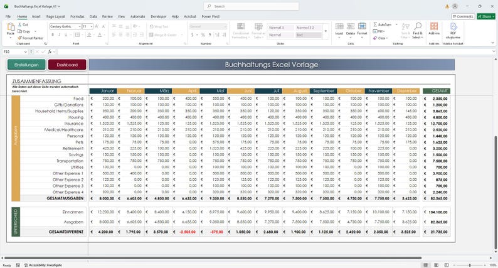Click the Fill Color bucket icon

point(89,35)
